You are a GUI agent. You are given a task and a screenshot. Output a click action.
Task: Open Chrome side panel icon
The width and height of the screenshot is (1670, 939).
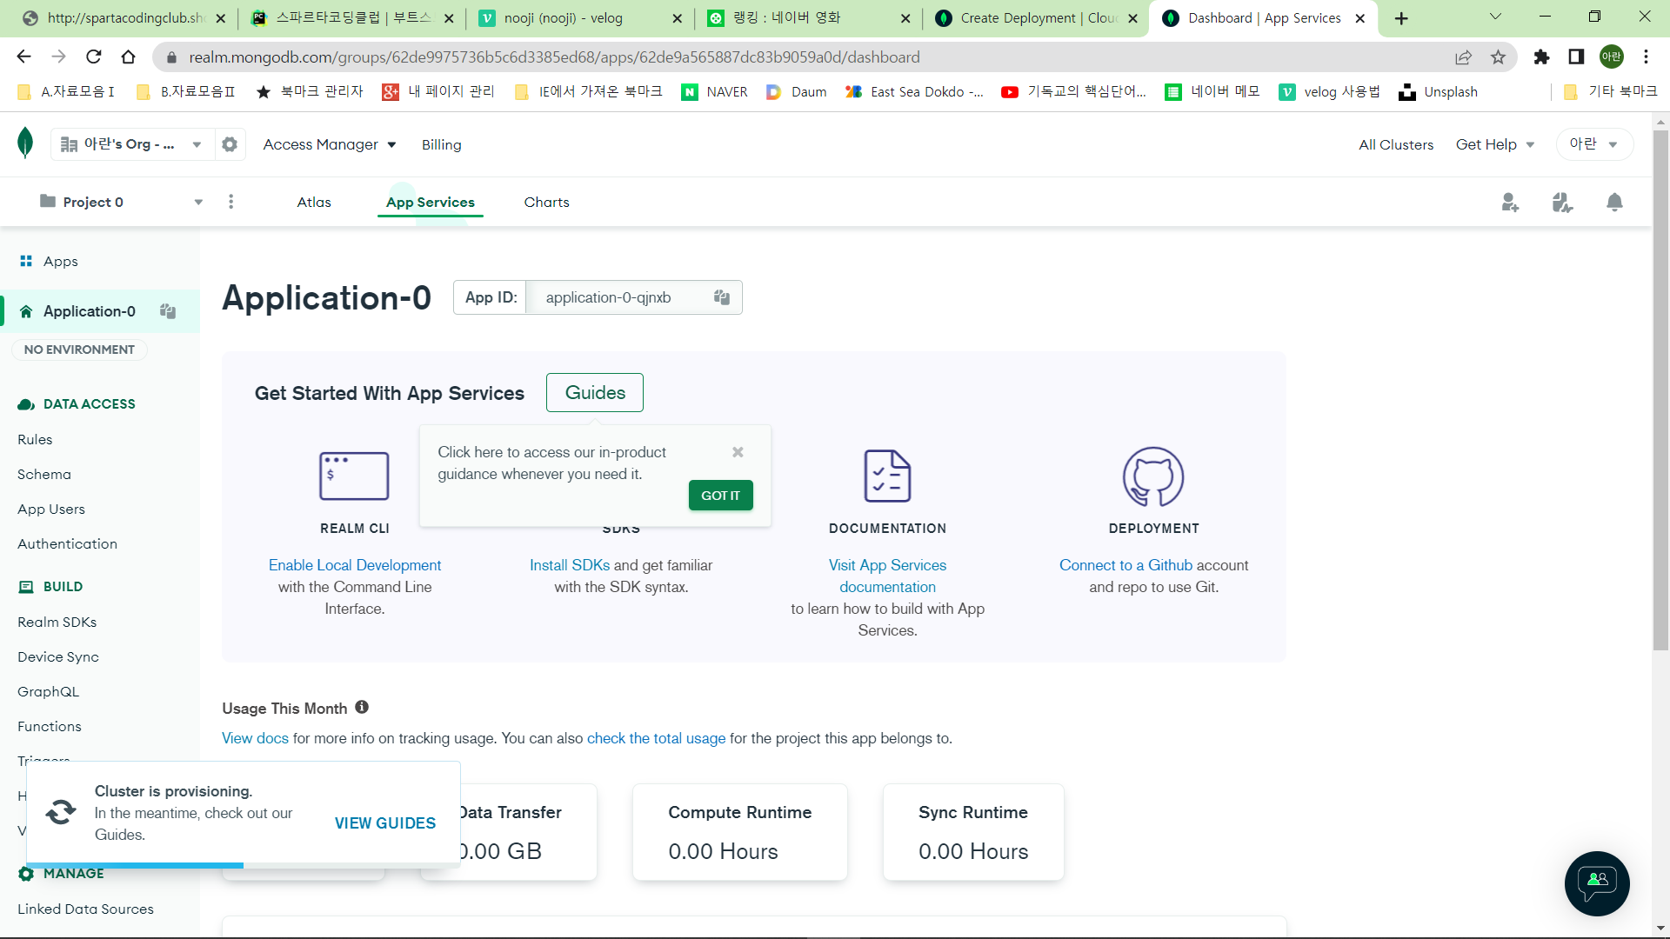(x=1576, y=57)
